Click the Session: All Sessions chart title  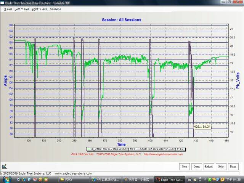click(x=121, y=20)
